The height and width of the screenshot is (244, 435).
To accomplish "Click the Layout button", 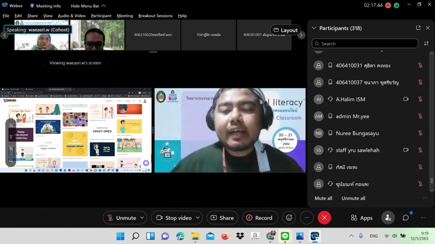I will click(x=285, y=30).
